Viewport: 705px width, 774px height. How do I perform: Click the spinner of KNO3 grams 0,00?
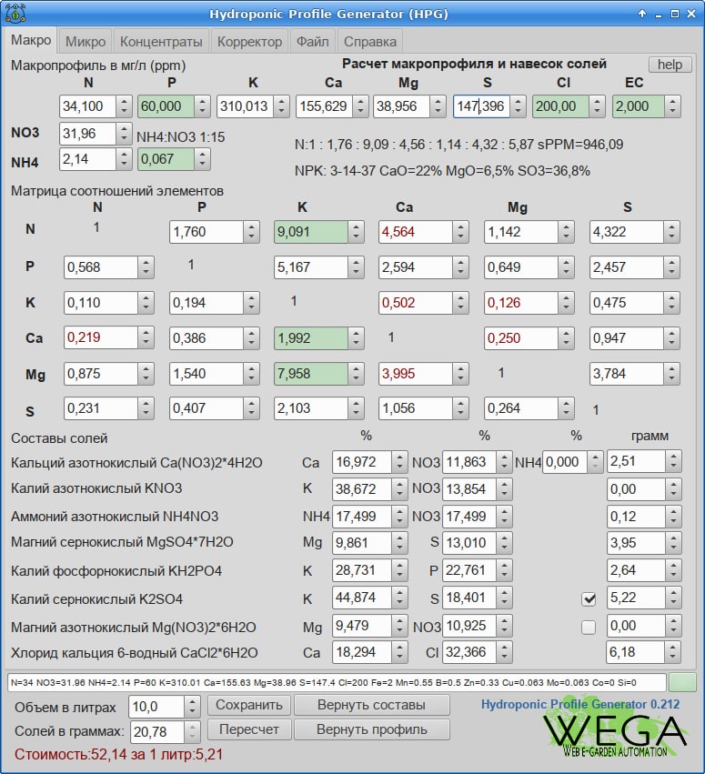(x=673, y=489)
